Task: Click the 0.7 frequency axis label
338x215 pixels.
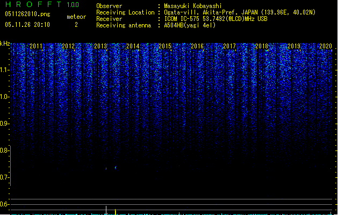Action: [4, 177]
